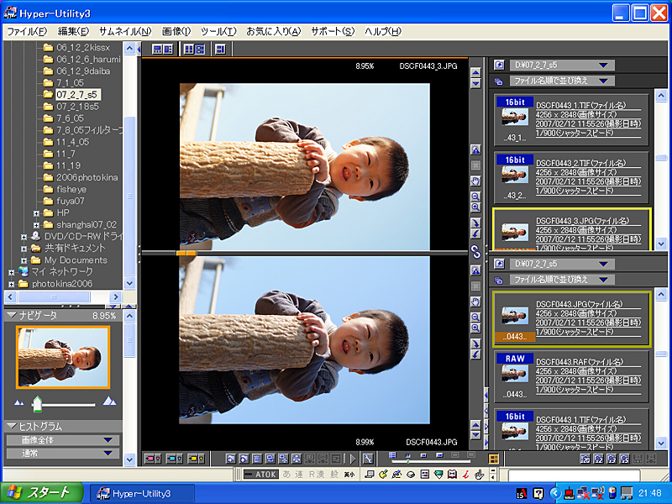The height and width of the screenshot is (504, 672).
Task: Switch to the first viewer layout button
Action: [x=163, y=50]
